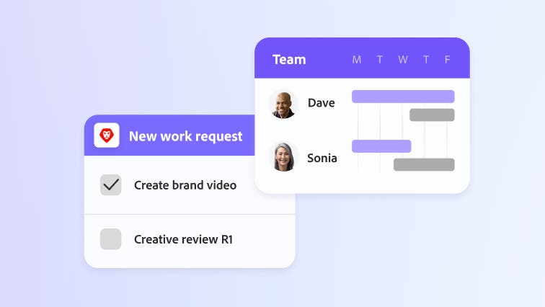Select the Team header title

[x=289, y=60]
